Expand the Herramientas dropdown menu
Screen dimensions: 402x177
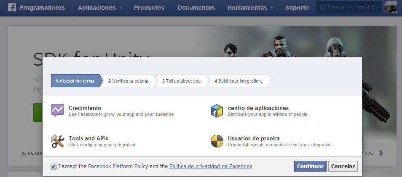point(250,8)
